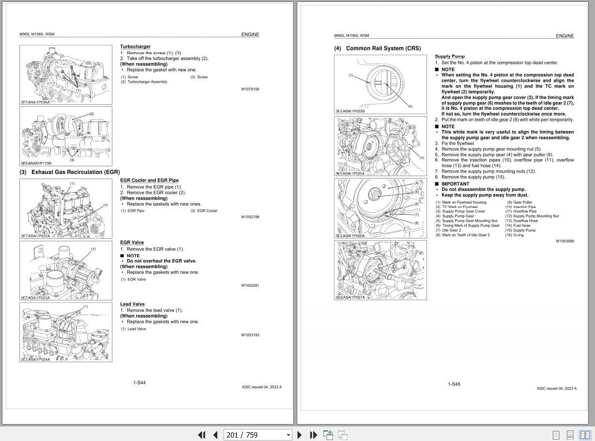Select the turbocharger diagram 3EEABAI1P056A
This screenshot has width=595, height=441.
click(66, 75)
